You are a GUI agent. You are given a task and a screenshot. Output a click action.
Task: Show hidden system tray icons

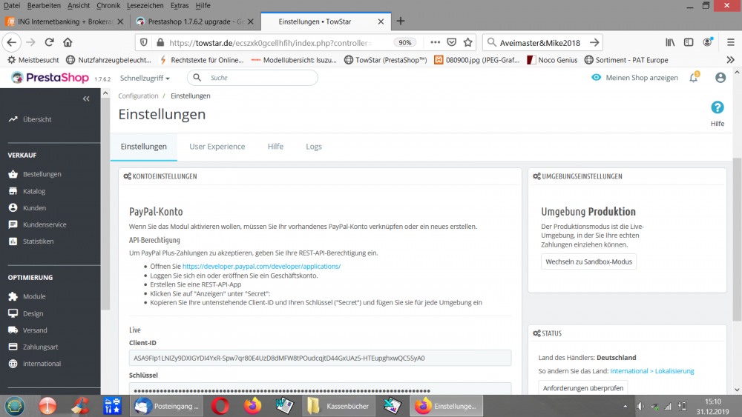coord(625,406)
